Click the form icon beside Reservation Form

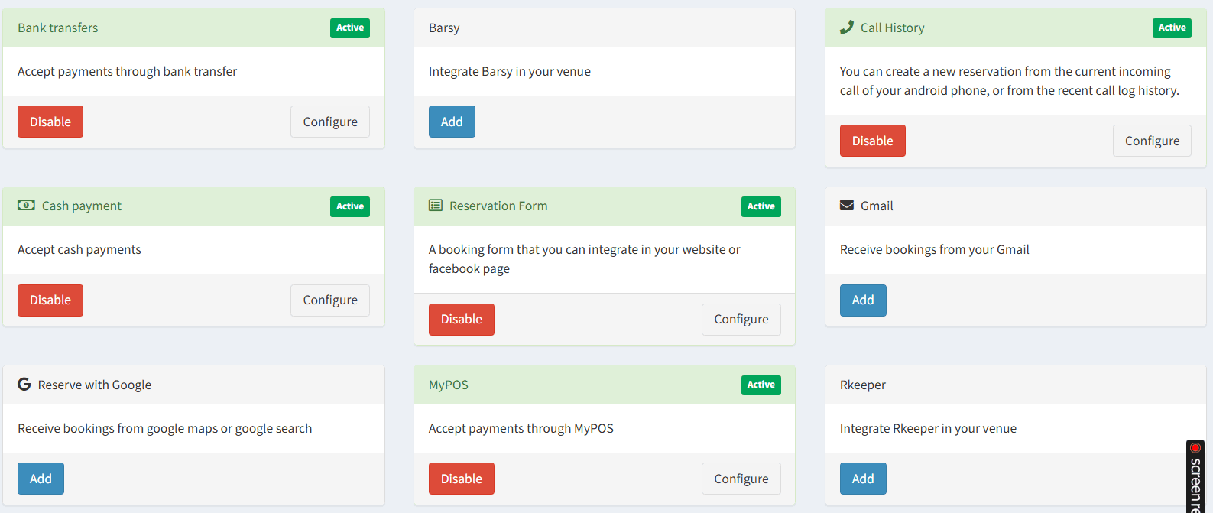[x=436, y=206]
